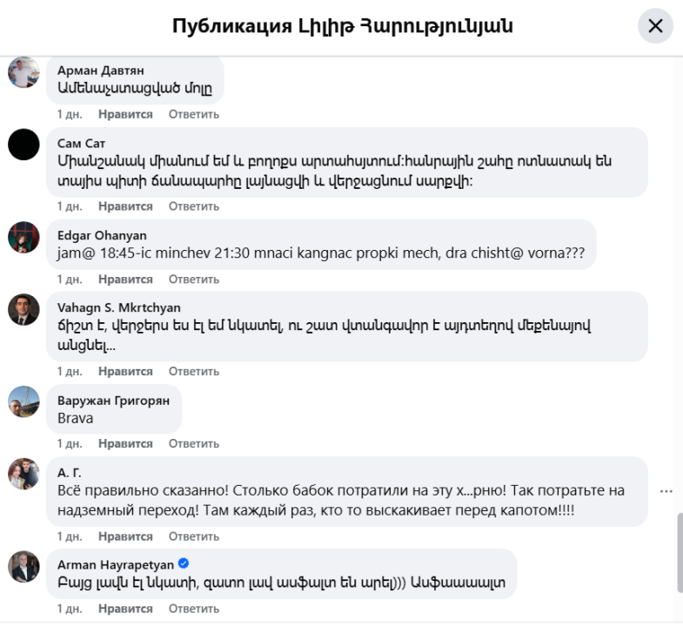Open Варужан Григорян's avatar
The image size is (683, 627).
click(23, 401)
